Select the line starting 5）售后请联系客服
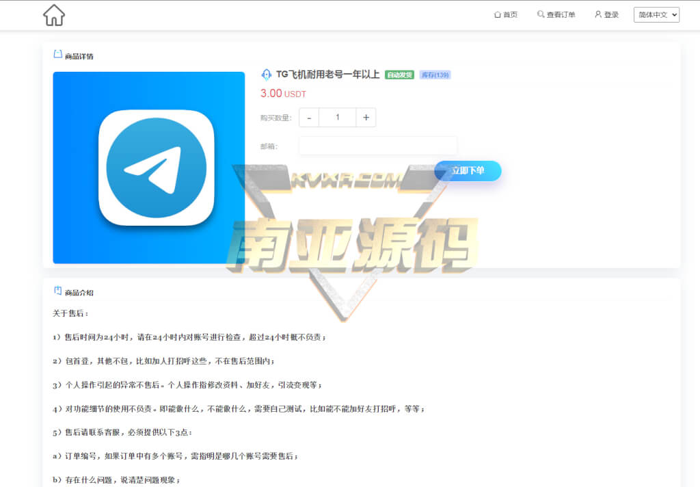The width and height of the screenshot is (700, 487). coord(122,432)
